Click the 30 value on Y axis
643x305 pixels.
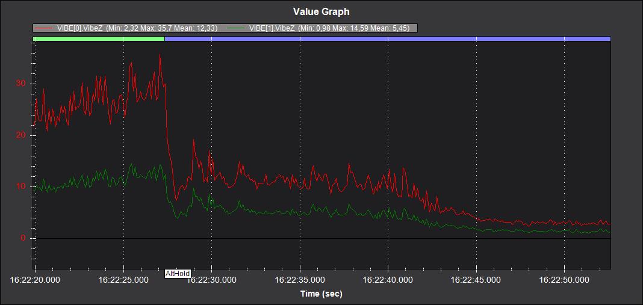click(21, 84)
